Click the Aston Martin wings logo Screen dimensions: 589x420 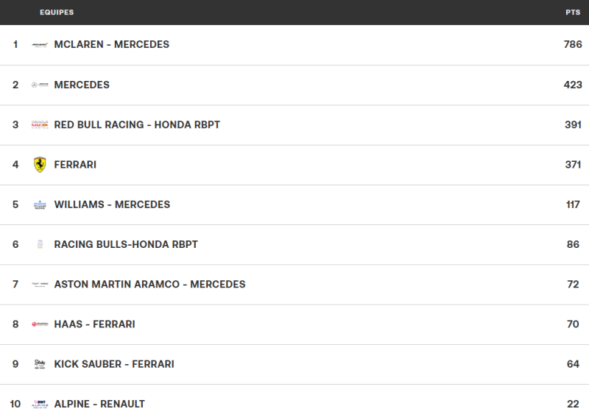coord(40,285)
